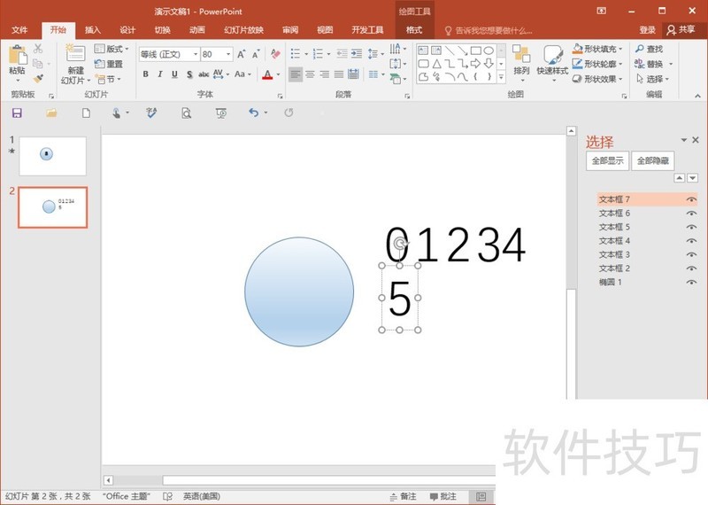This screenshot has height=505, width=708.
Task: Open the Animations (动画) tab
Action: [x=196, y=29]
